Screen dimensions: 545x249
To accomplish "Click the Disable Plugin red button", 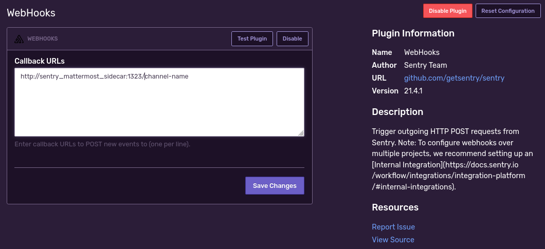I will (448, 11).
